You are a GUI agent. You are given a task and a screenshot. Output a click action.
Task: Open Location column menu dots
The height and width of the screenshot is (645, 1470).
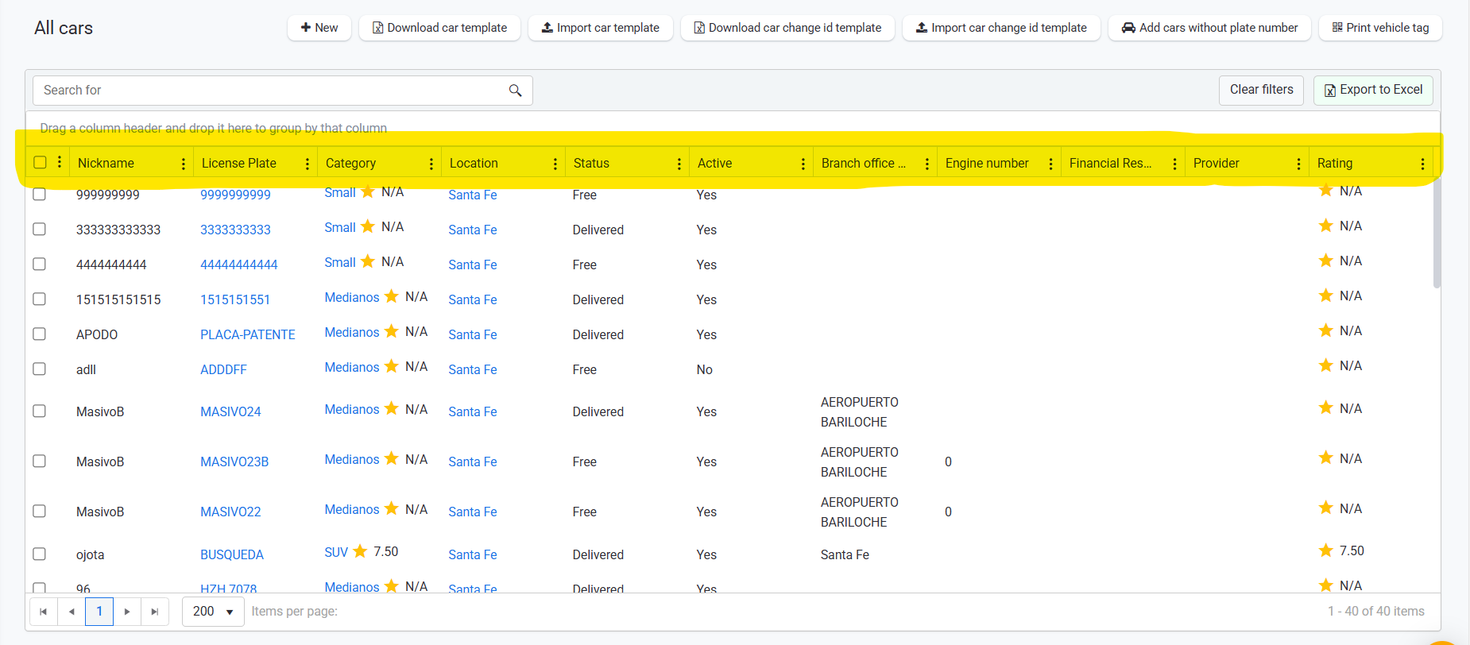(x=555, y=164)
